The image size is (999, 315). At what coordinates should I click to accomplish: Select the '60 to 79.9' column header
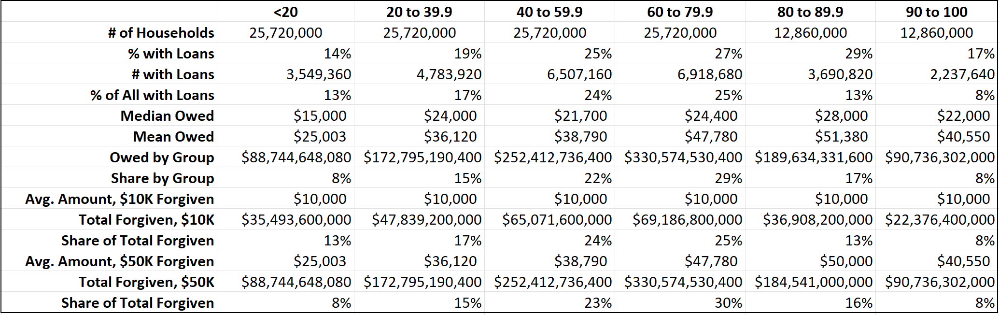click(680, 12)
